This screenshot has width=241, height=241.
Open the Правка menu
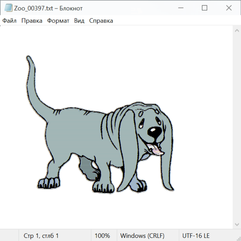click(x=32, y=21)
